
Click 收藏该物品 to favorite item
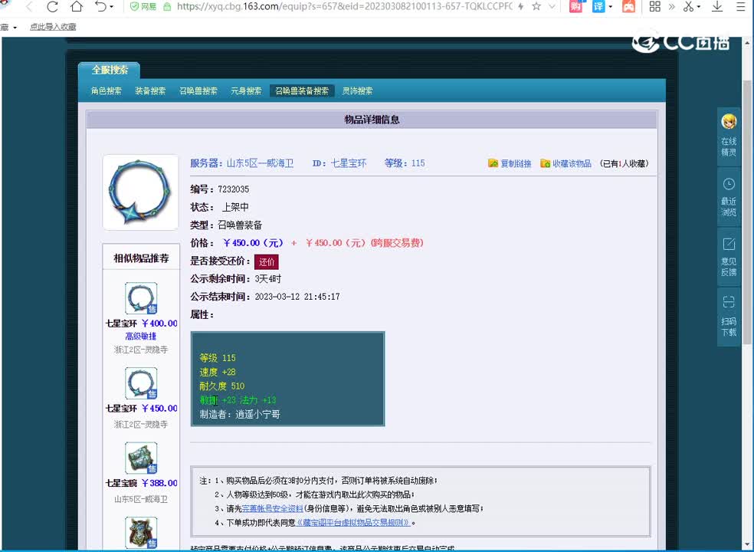[x=565, y=163]
